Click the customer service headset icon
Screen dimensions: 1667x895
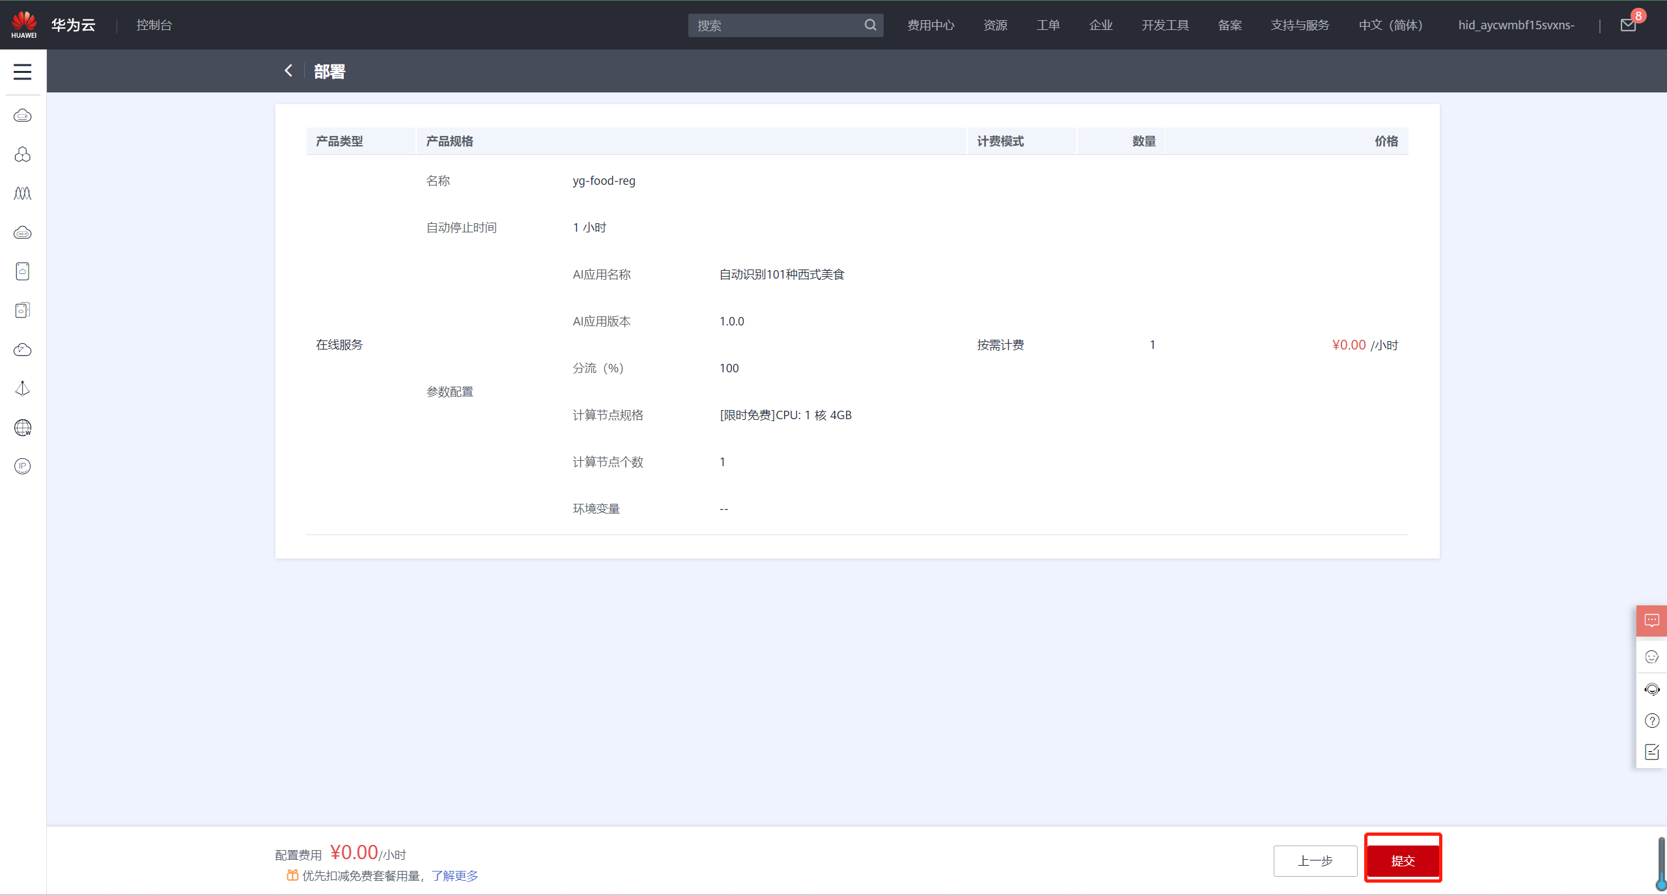[x=1652, y=689]
